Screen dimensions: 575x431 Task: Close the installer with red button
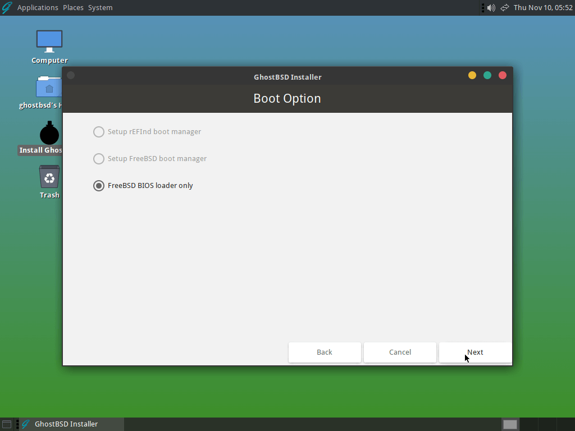tap(503, 76)
